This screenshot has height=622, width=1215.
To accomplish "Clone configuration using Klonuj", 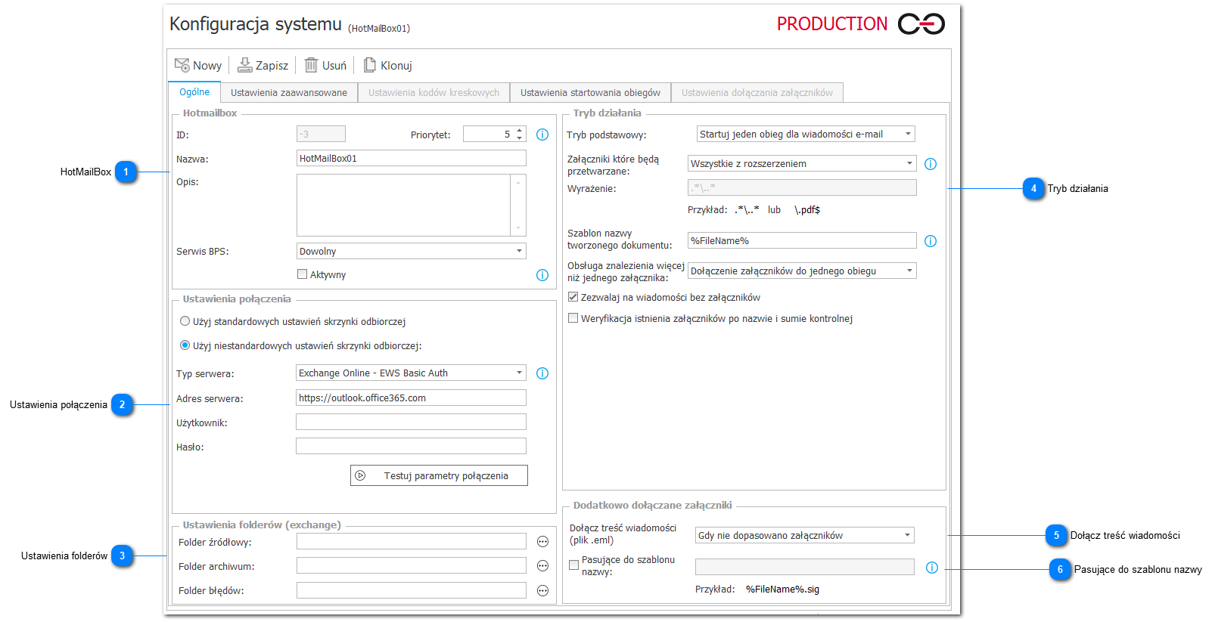I will click(x=387, y=66).
